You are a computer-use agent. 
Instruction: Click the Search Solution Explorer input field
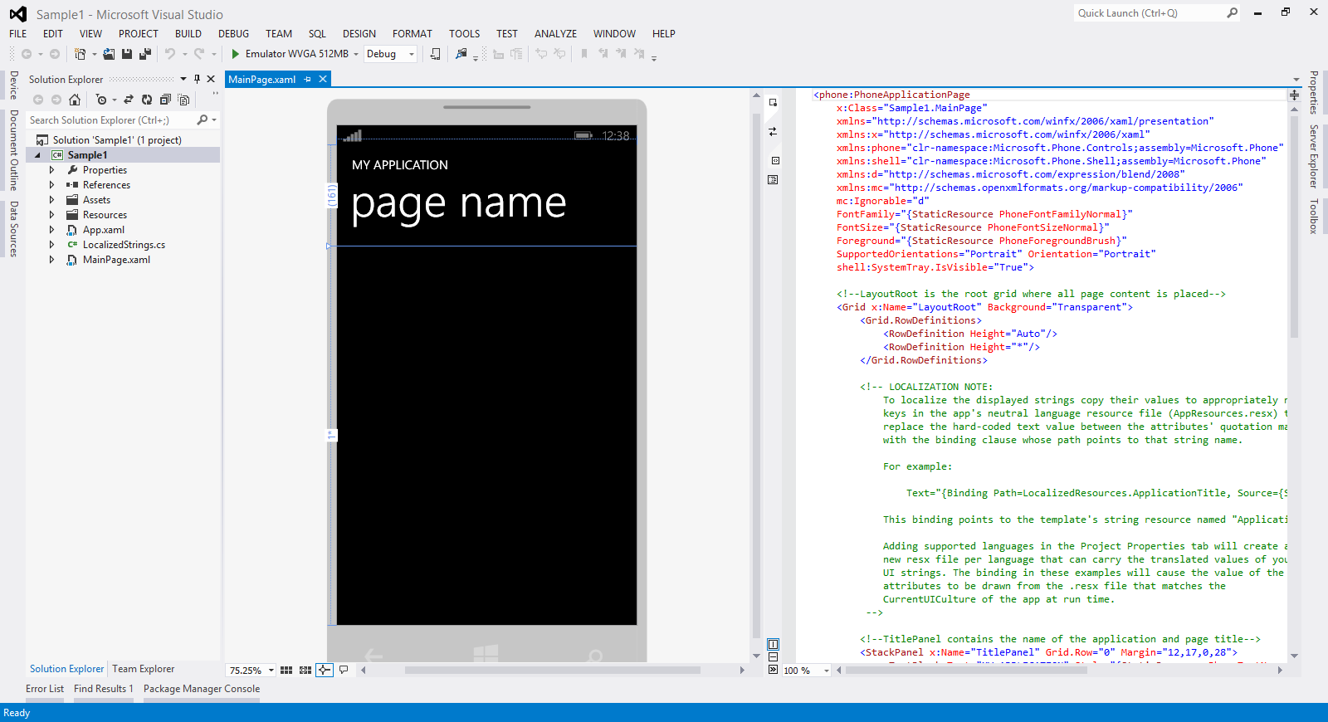coord(111,120)
